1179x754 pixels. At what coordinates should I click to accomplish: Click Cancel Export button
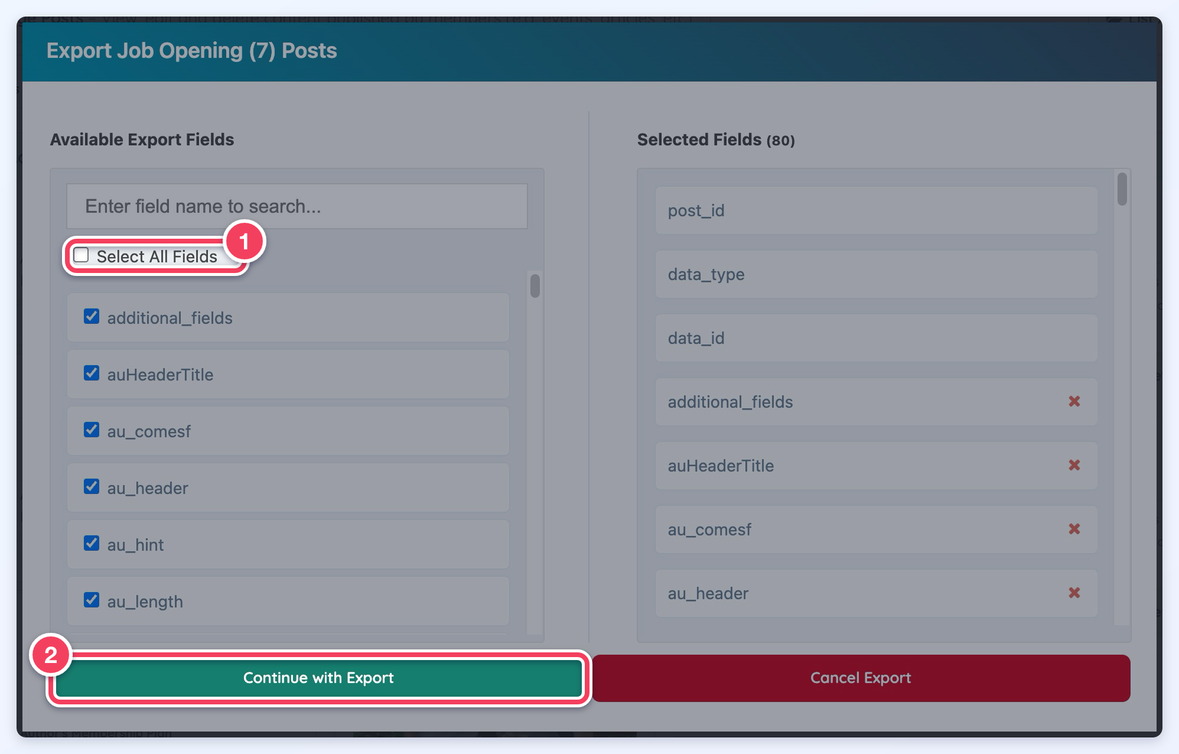tap(861, 678)
